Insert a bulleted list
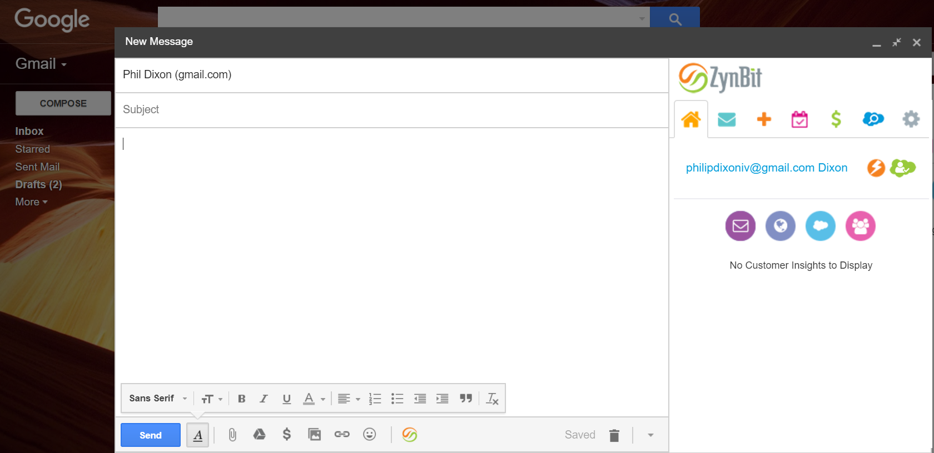 point(397,399)
